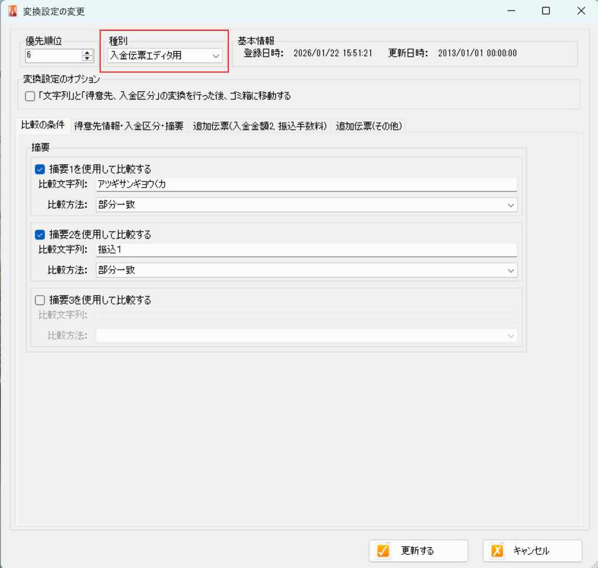Uncheck 摘要2を使用して比較する

[x=40, y=234]
